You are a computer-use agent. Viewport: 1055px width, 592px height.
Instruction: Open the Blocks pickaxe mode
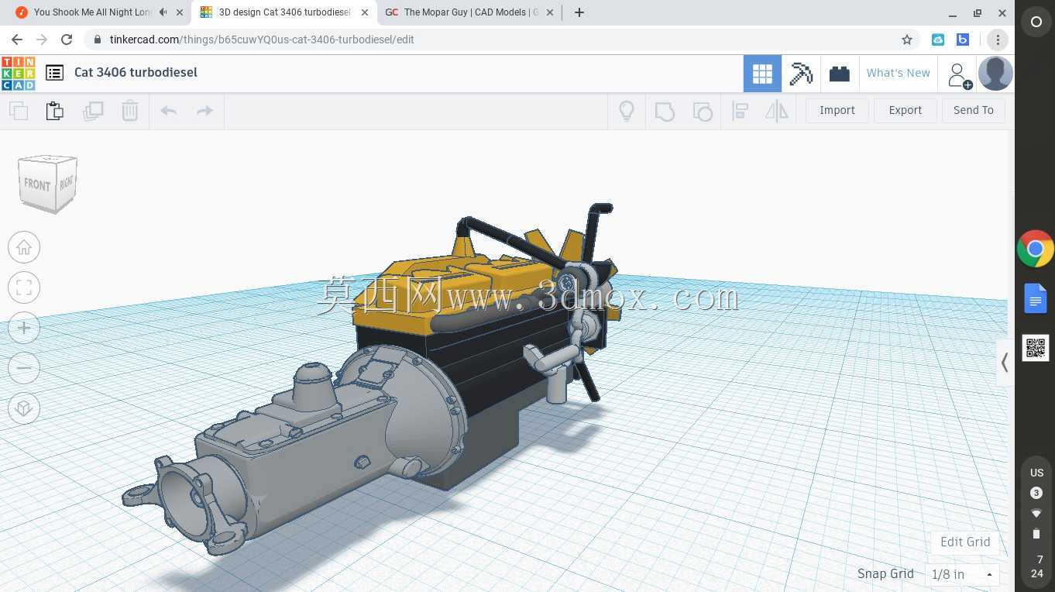801,74
